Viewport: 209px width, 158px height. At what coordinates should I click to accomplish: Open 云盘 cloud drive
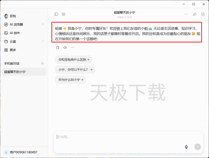(x=13, y=42)
